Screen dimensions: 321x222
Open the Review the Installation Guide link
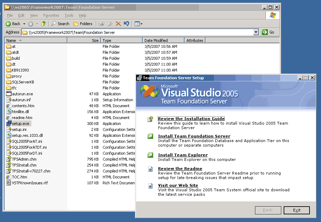click(191, 119)
